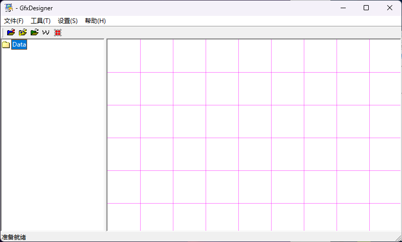Select the Data node label in the tree
Viewport: 402px width, 242px height.
19,45
